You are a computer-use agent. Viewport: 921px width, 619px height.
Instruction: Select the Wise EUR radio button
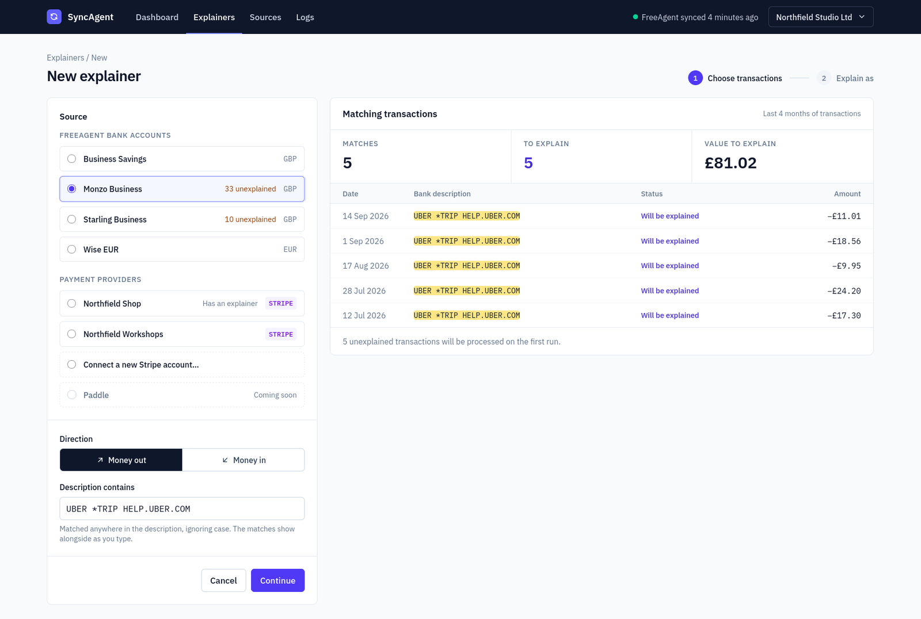(71, 249)
